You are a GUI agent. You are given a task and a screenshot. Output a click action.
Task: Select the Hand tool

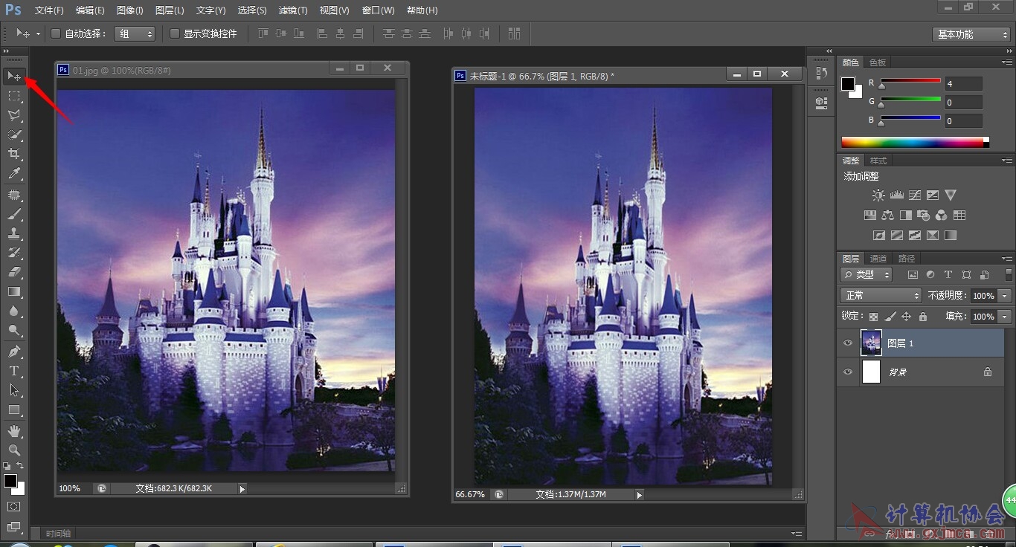[14, 430]
